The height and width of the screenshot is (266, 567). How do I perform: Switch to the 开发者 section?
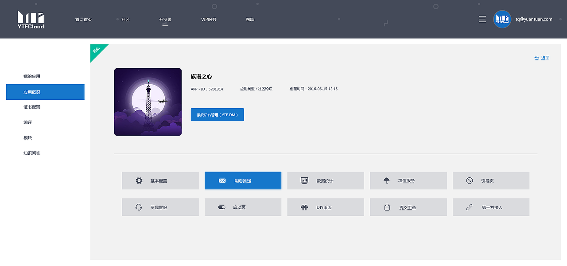click(165, 19)
